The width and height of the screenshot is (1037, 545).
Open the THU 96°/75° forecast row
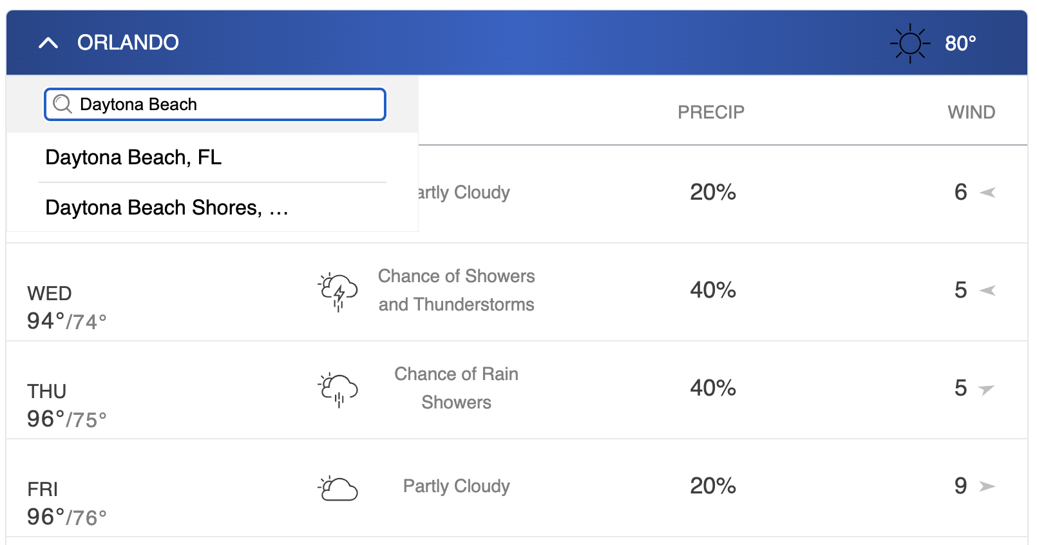[517, 390]
